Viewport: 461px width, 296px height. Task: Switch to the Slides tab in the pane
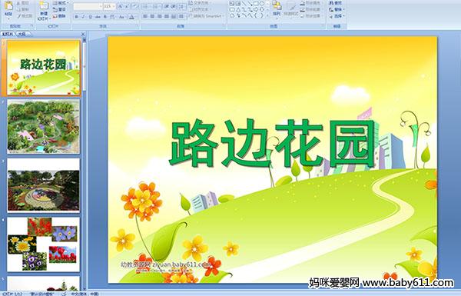coord(8,34)
